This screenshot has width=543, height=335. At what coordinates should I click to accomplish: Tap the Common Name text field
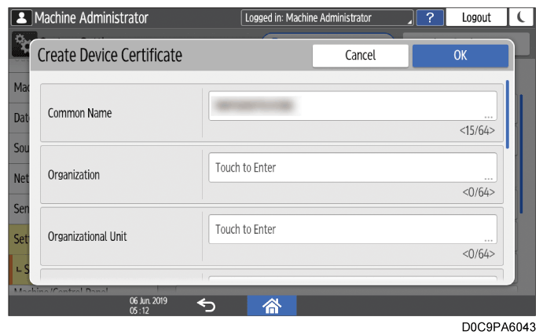click(x=351, y=104)
